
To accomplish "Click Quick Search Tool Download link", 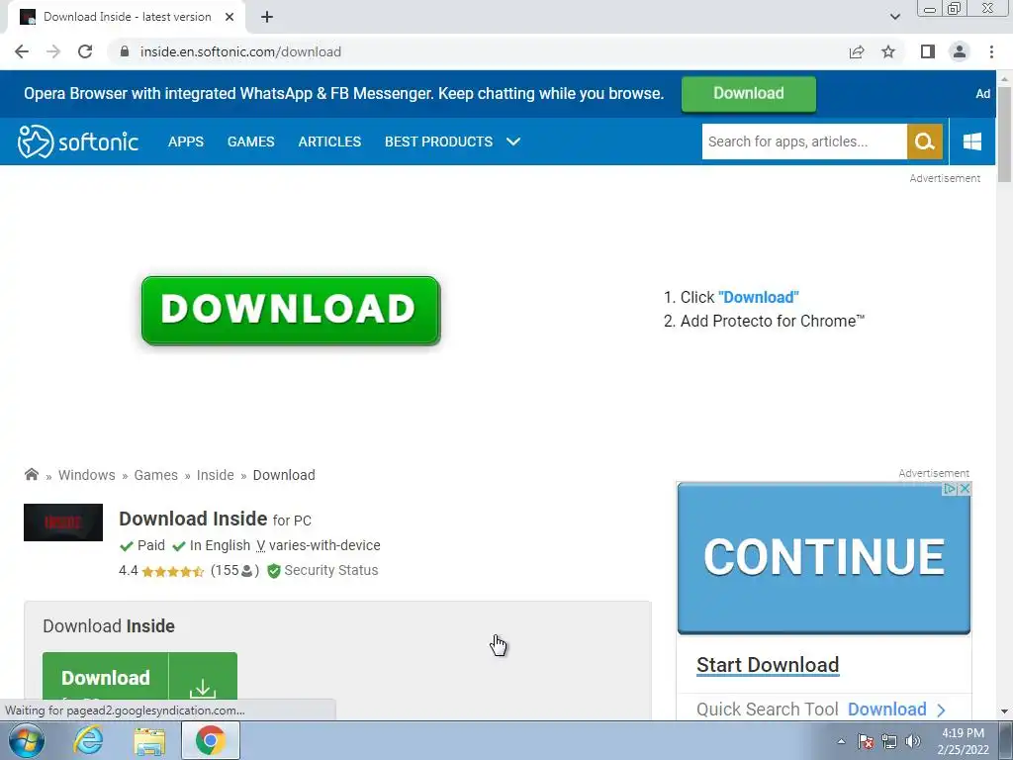I will pyautogui.click(x=887, y=710).
